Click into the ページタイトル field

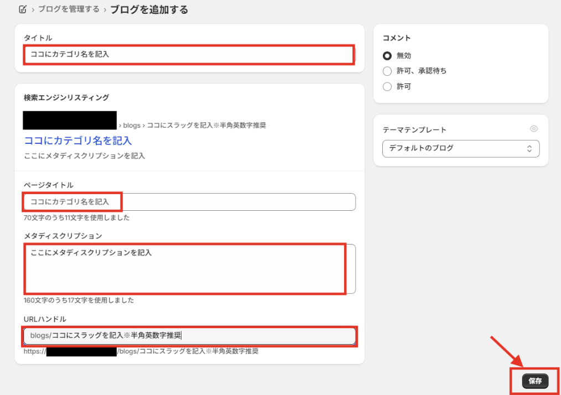pos(189,202)
